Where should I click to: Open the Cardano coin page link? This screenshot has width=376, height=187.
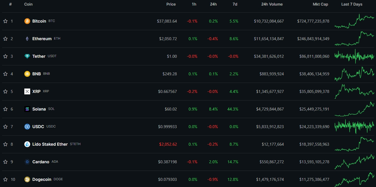pyautogui.click(x=41, y=162)
